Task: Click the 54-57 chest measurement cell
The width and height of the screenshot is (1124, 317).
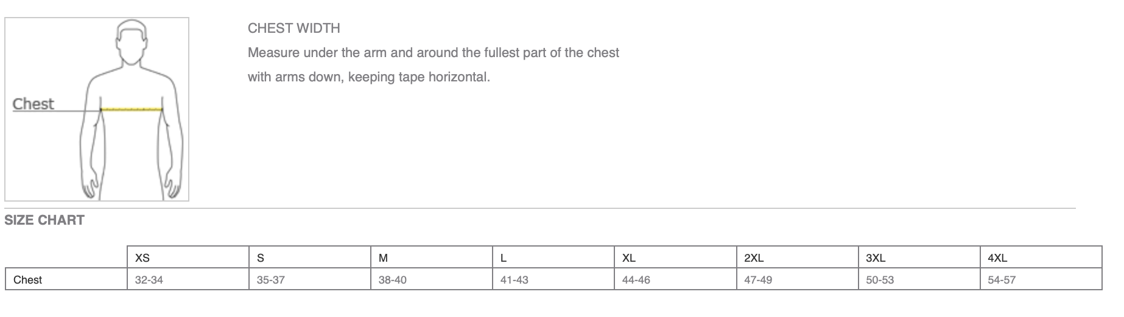Action: click(x=1041, y=279)
